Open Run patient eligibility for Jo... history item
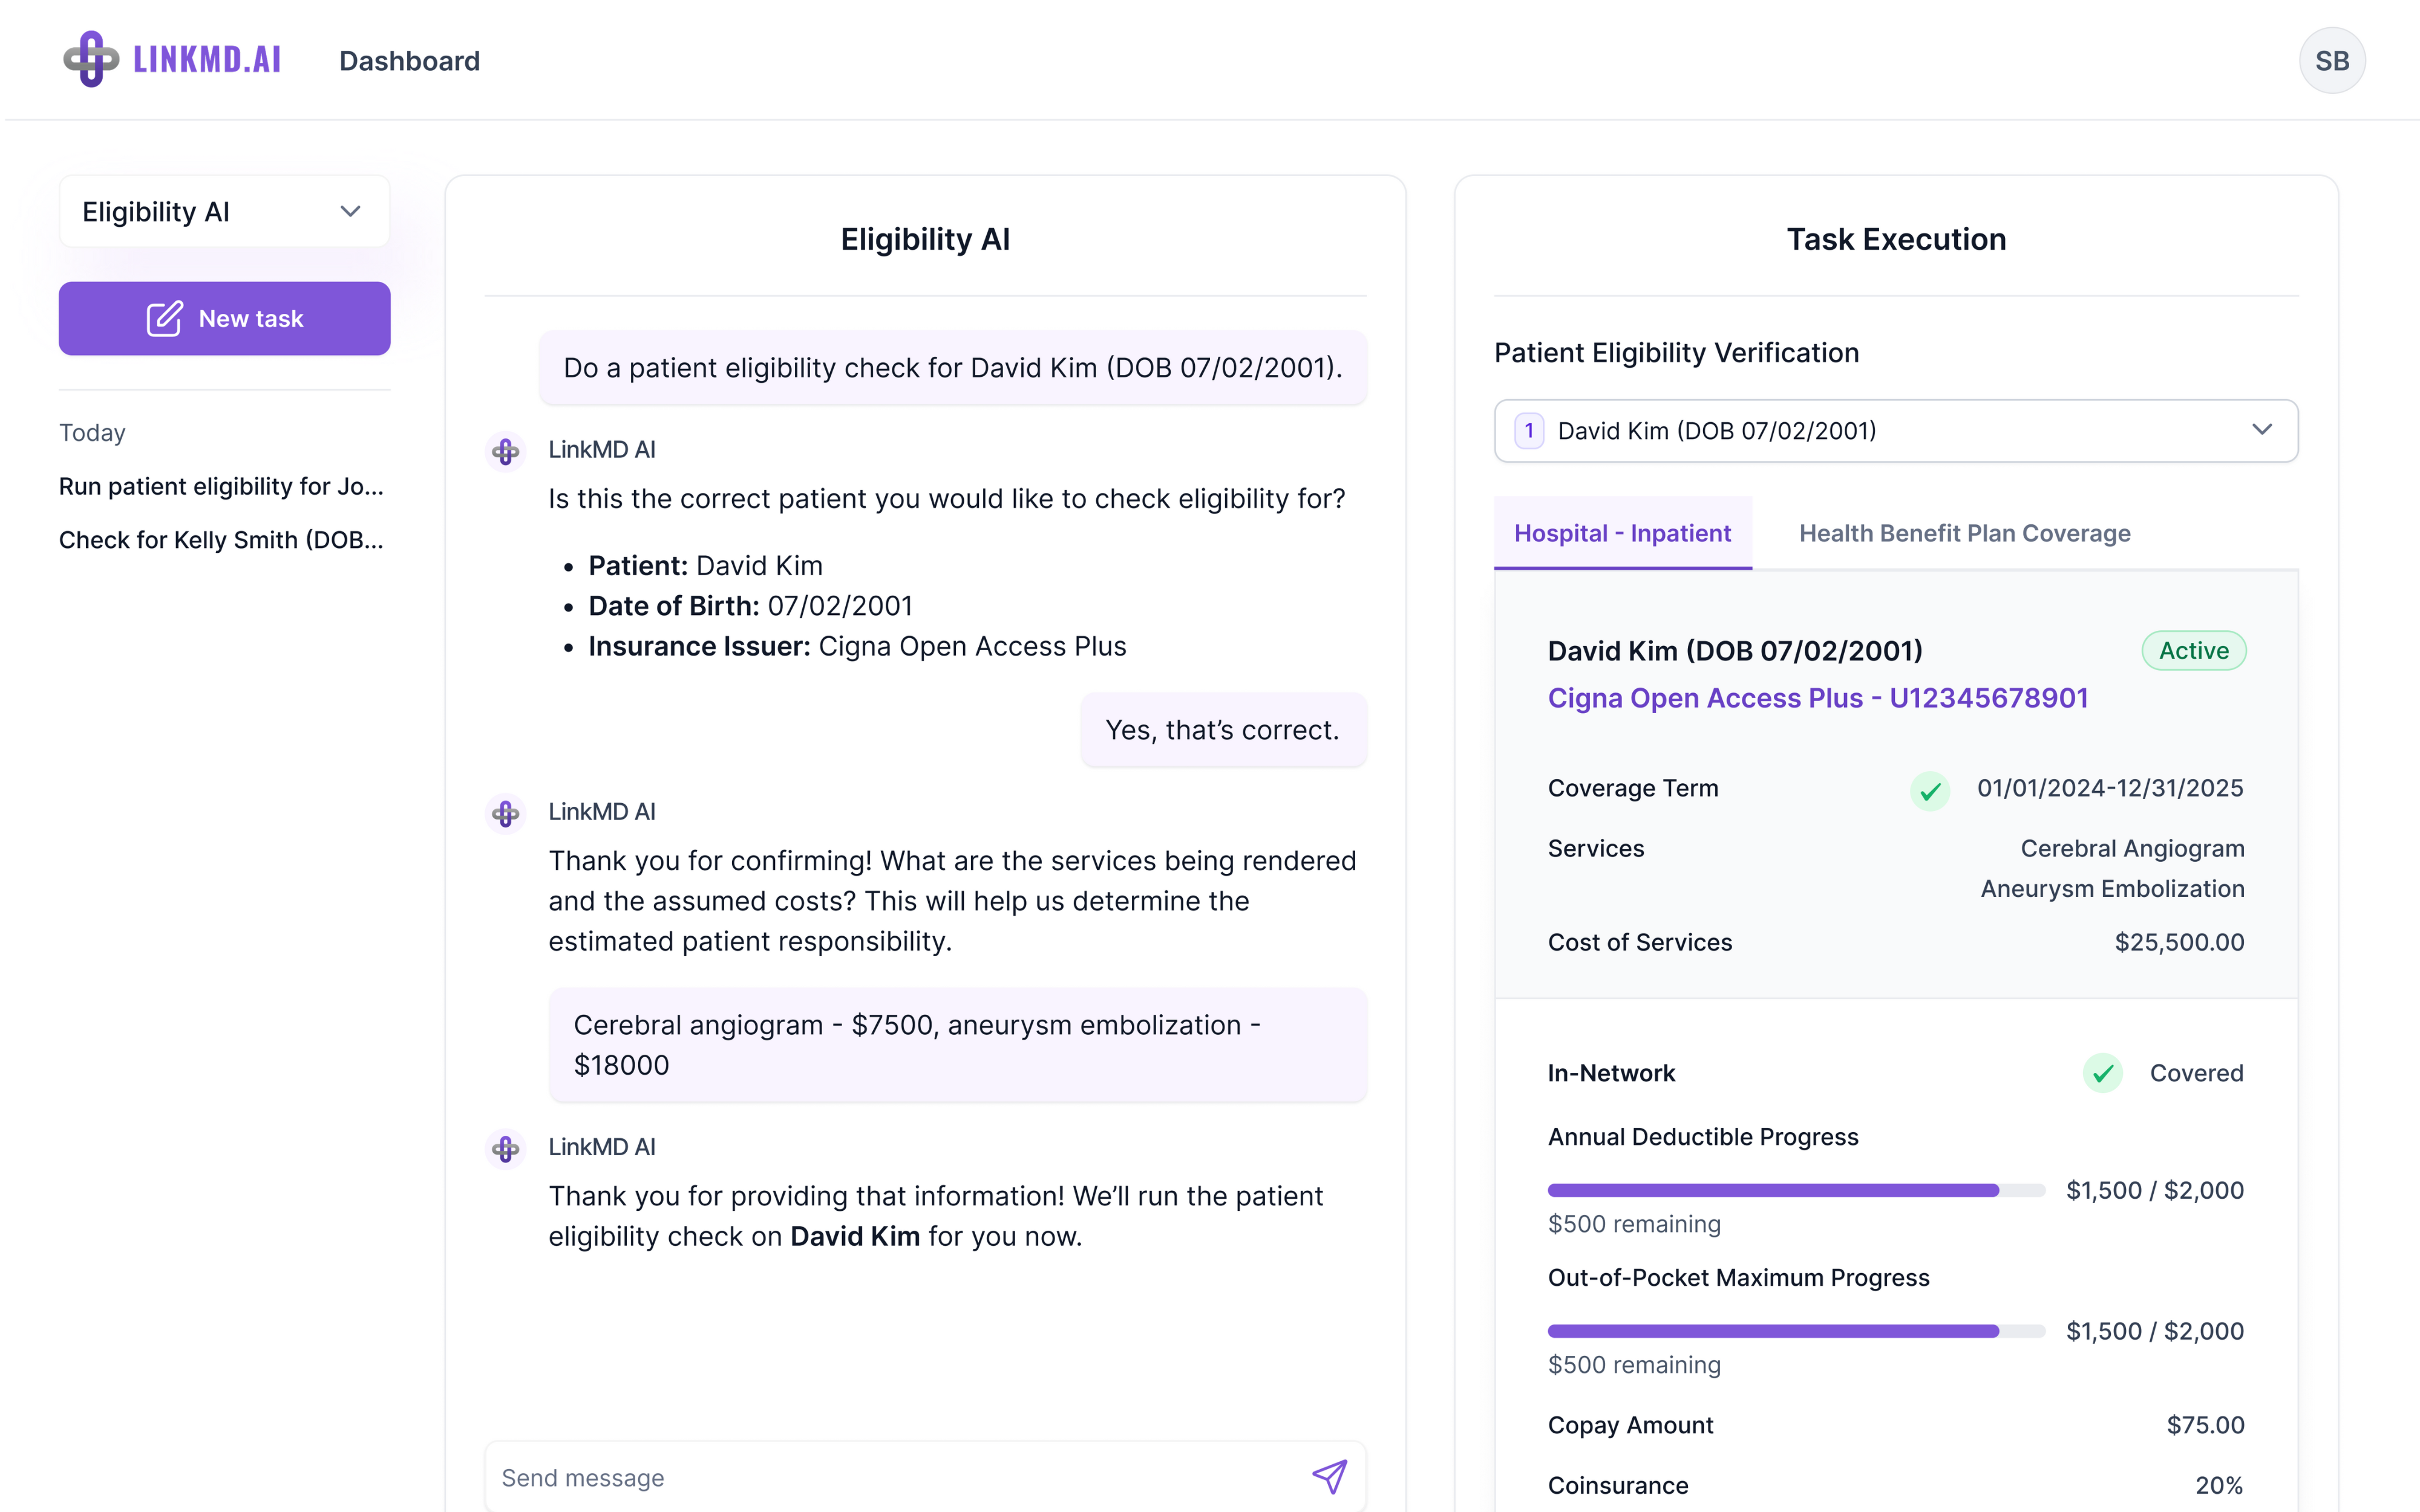The image size is (2420, 1512). [221, 486]
